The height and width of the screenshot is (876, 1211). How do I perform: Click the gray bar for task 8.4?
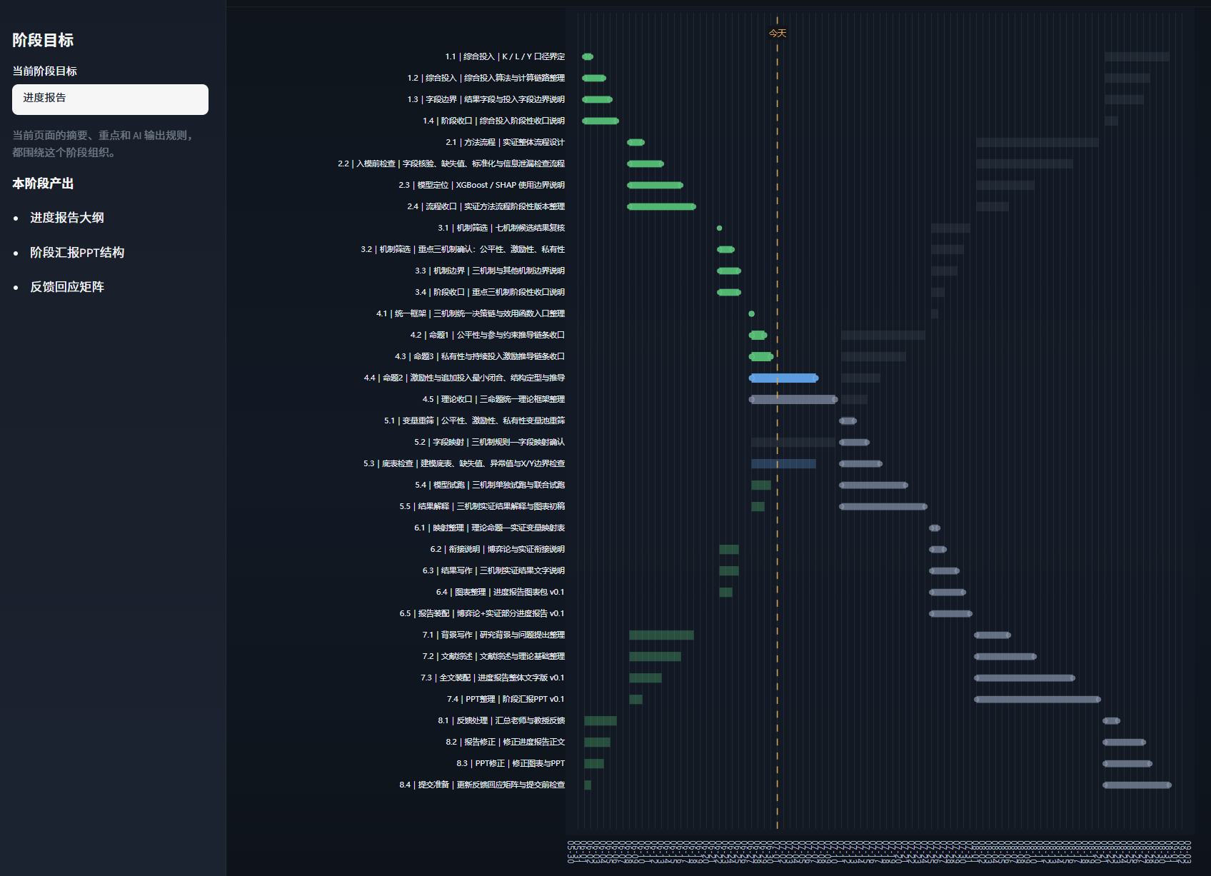[1137, 785]
